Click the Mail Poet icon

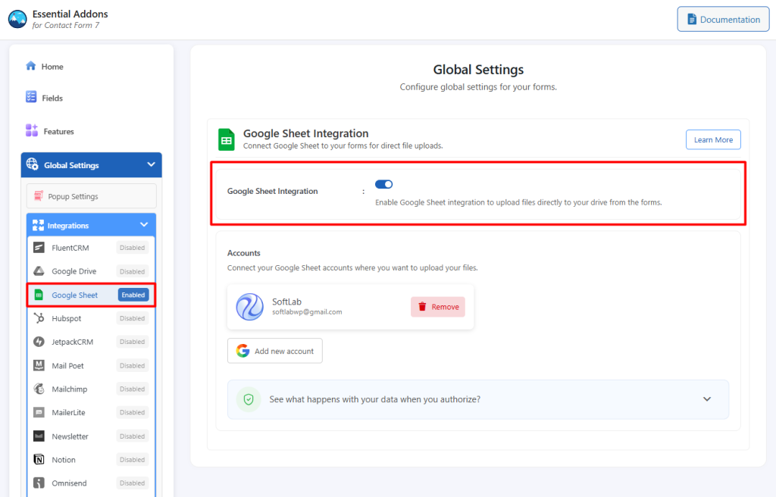click(x=39, y=365)
